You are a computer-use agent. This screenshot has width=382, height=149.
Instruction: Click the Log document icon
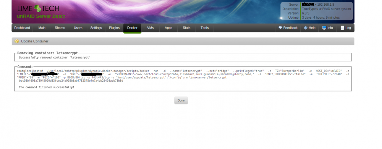[x=342, y=28]
